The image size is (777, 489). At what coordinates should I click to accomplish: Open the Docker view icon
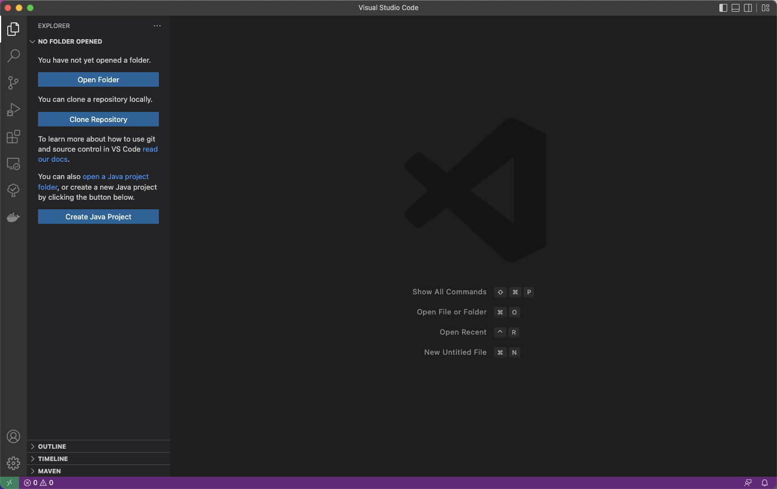13,217
